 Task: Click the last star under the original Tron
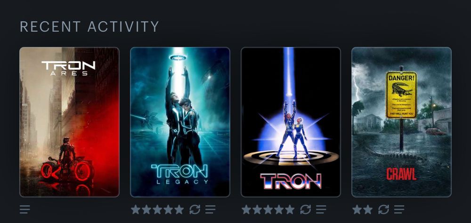[x=290, y=209]
